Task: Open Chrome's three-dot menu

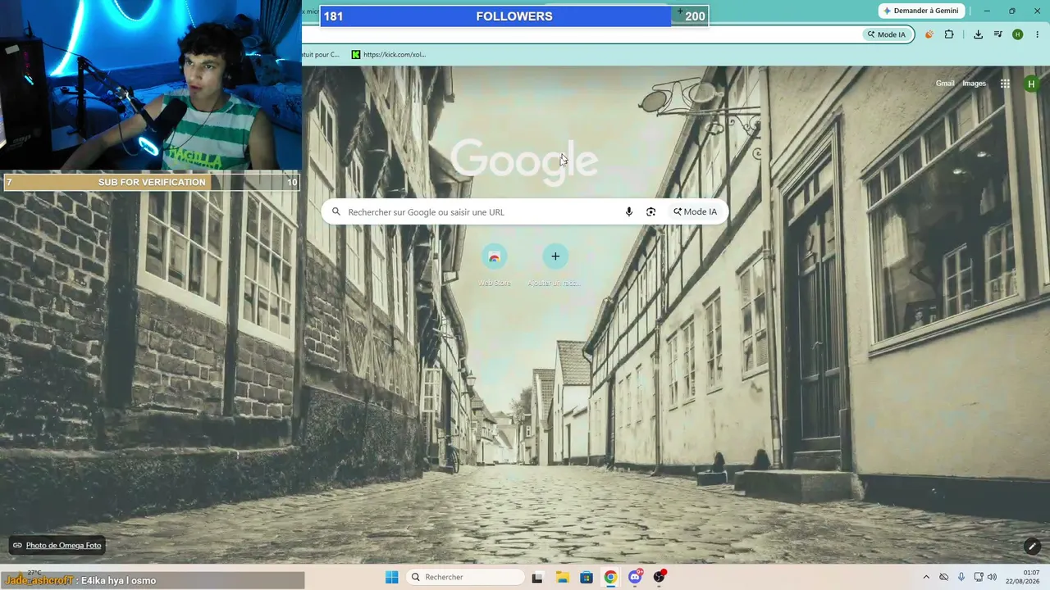Action: (1037, 34)
